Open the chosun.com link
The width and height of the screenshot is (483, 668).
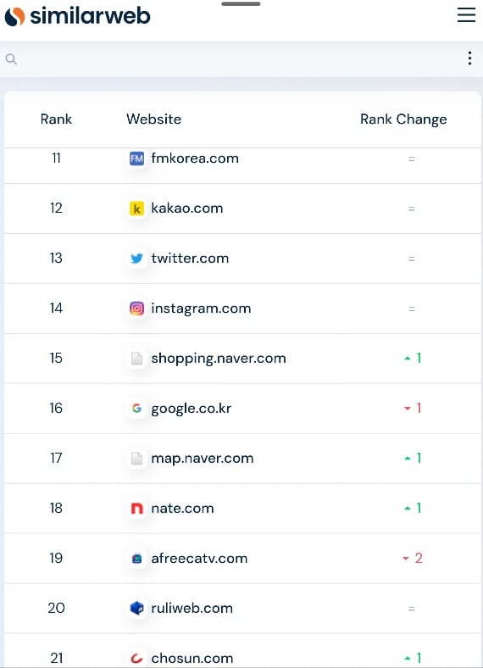pyautogui.click(x=192, y=658)
